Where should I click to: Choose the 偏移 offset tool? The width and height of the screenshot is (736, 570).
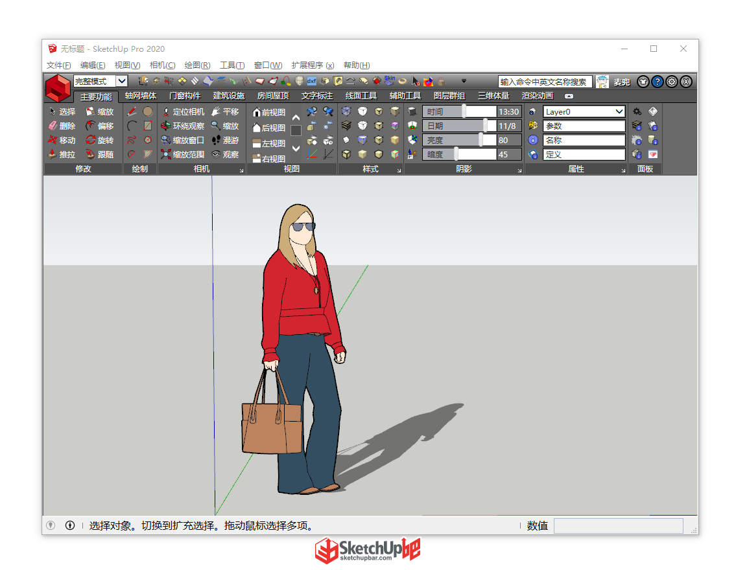coord(100,126)
